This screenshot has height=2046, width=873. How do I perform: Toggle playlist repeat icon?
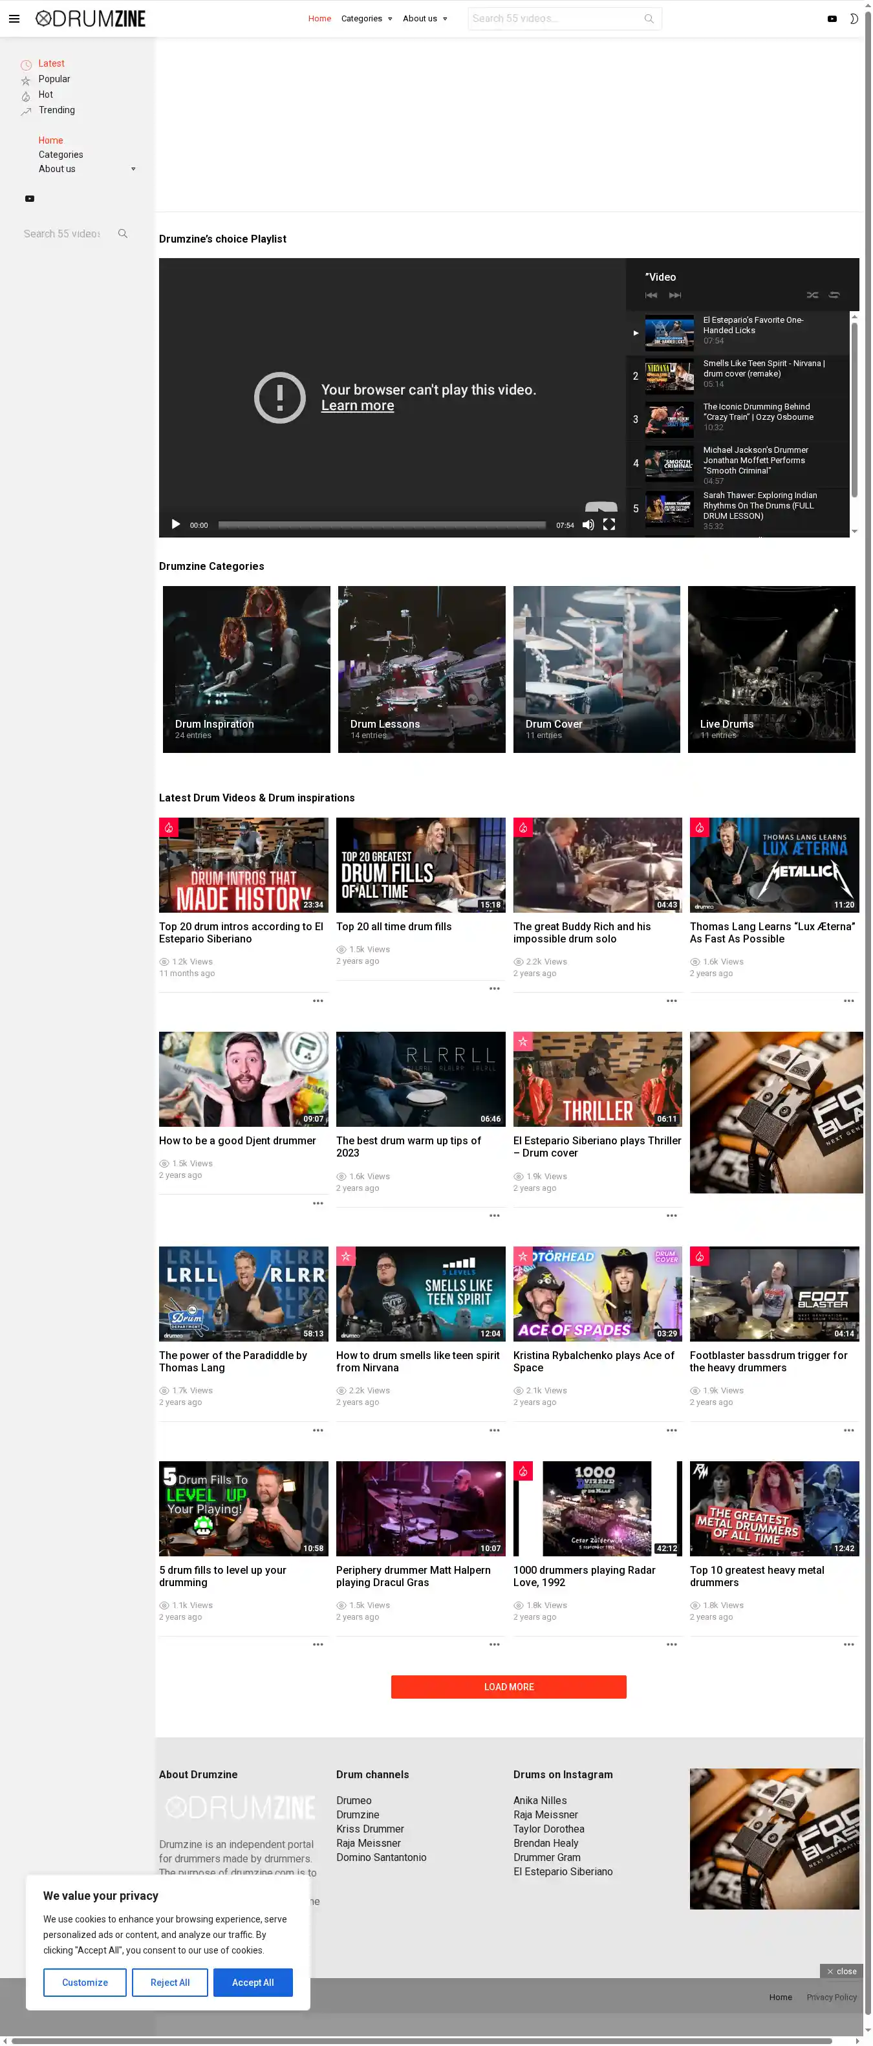834,296
